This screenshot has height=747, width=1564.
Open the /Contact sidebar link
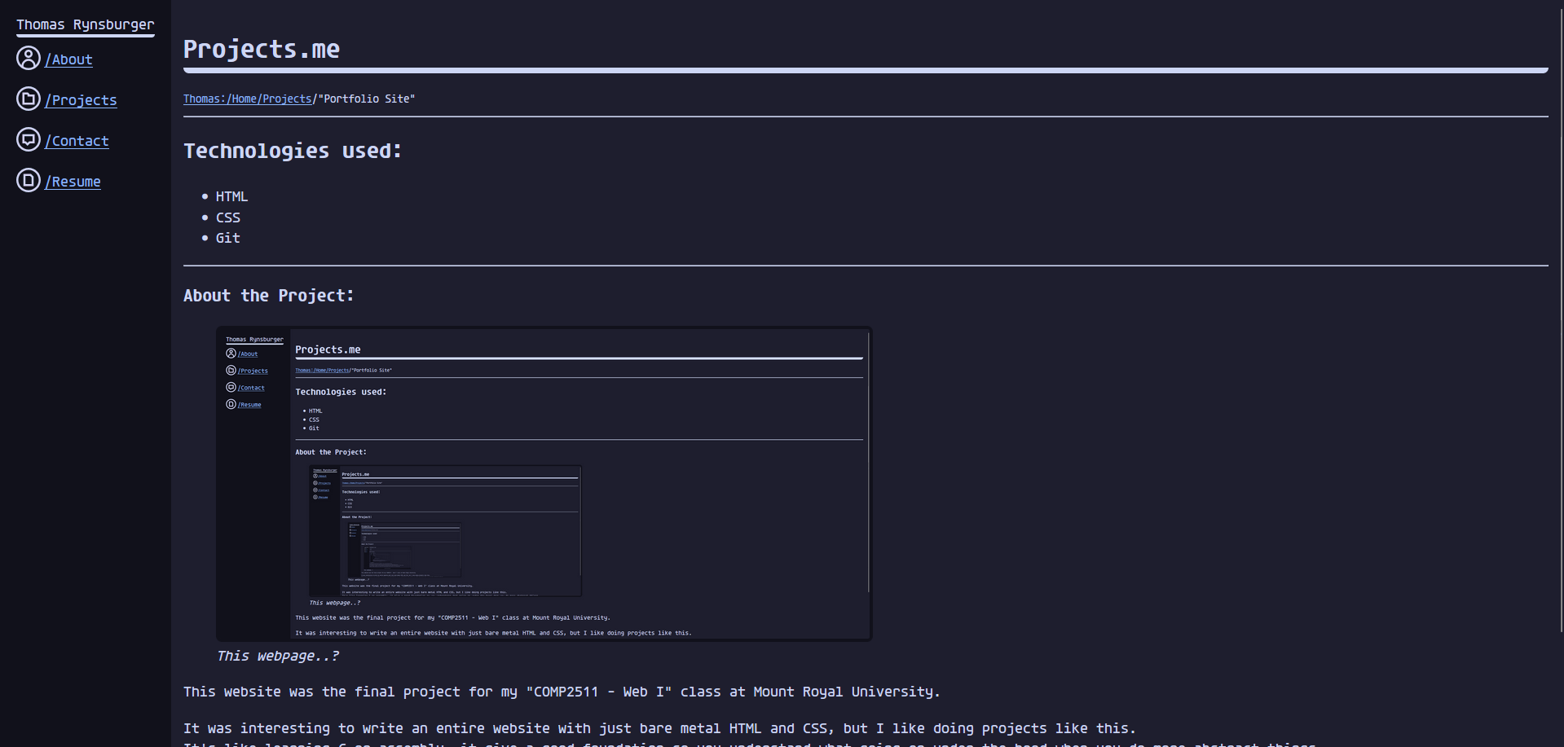pyautogui.click(x=77, y=141)
